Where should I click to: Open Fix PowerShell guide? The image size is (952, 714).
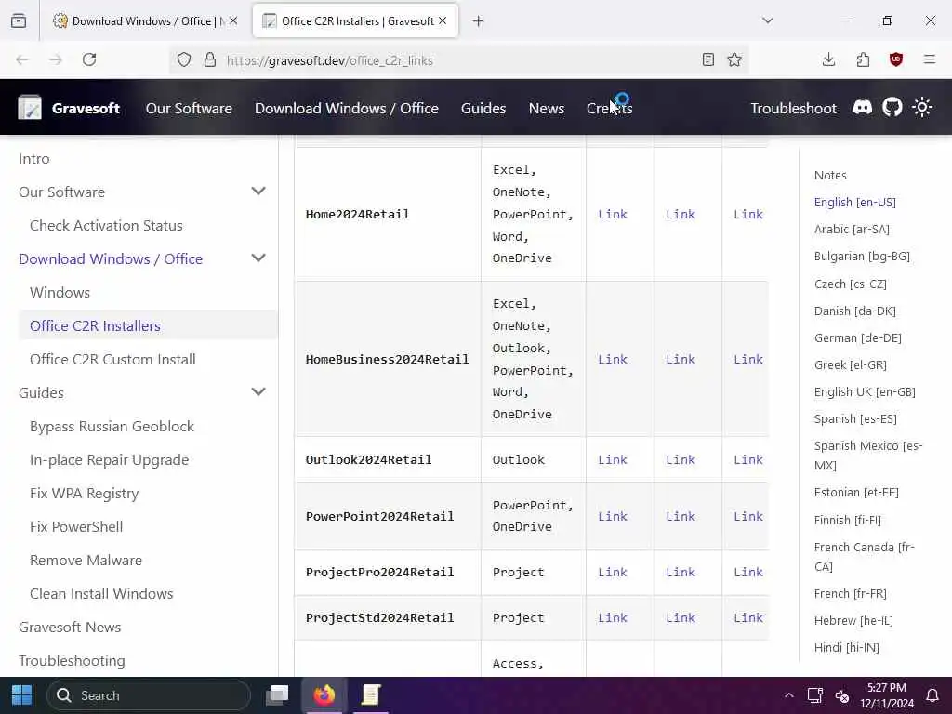coord(76,526)
